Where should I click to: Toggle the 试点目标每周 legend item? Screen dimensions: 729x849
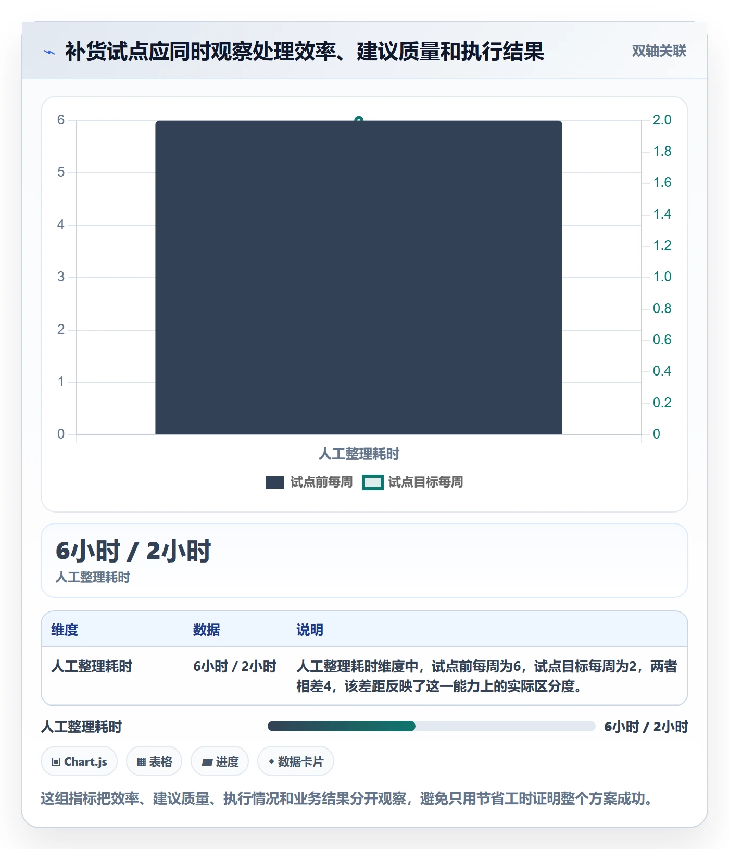tap(412, 482)
